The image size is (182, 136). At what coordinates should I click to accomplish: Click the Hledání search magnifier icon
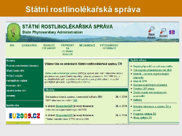click(x=163, y=31)
